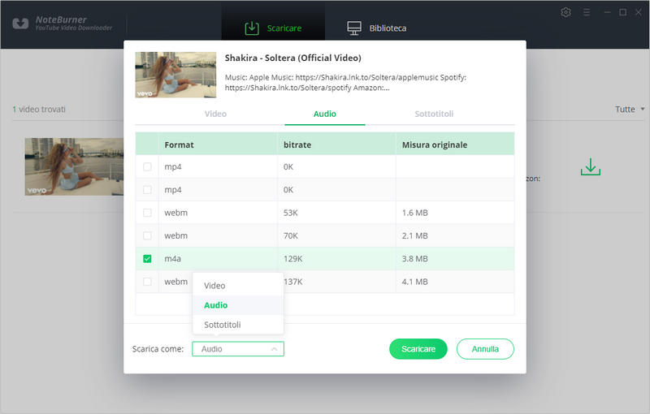Screen dimensions: 650x414
Task: Check the first mp4 0K row checkbox
Action: point(147,167)
